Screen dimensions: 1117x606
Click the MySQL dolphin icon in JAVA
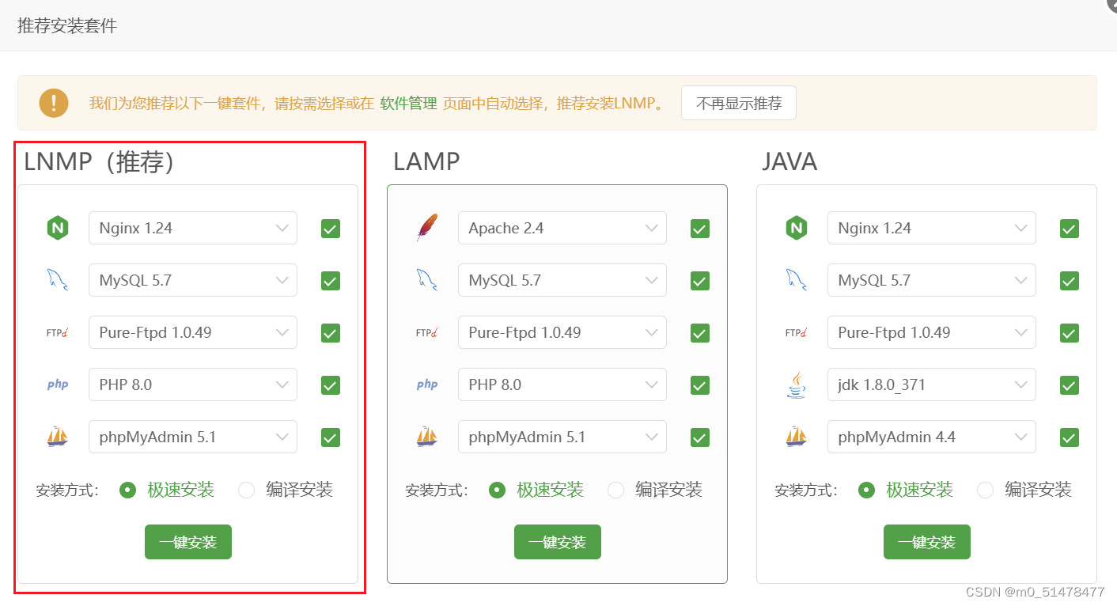click(x=796, y=280)
